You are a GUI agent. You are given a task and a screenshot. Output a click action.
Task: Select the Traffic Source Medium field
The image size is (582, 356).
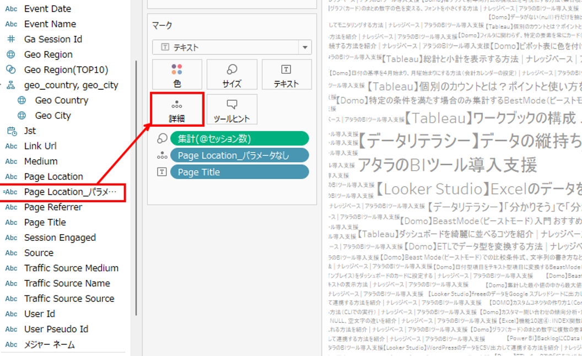pos(71,268)
